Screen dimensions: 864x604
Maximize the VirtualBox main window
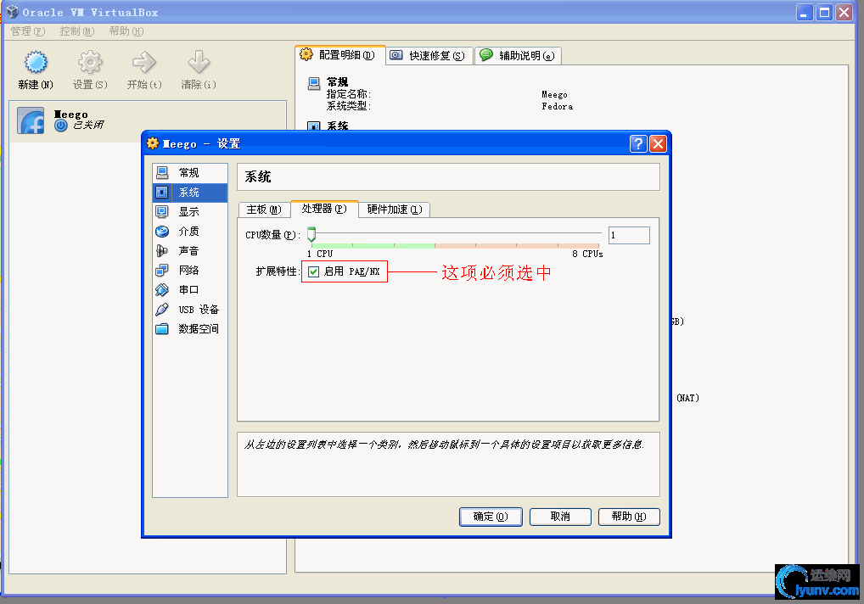(824, 12)
